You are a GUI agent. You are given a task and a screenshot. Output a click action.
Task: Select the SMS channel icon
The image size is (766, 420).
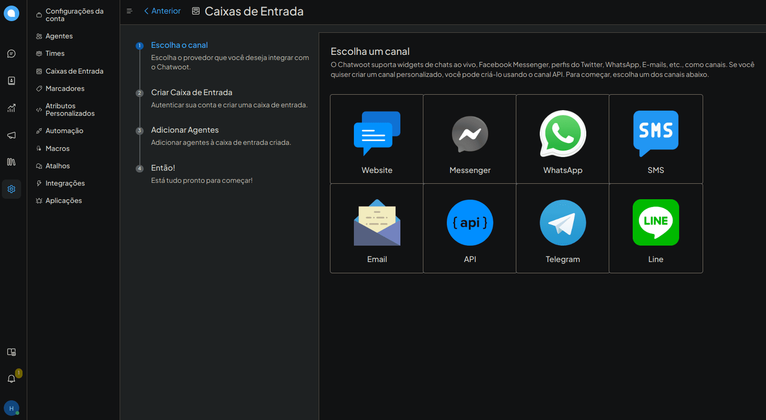pos(656,133)
